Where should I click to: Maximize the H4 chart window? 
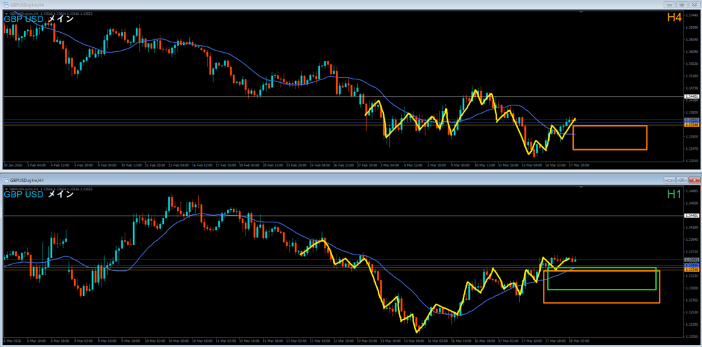pos(681,4)
